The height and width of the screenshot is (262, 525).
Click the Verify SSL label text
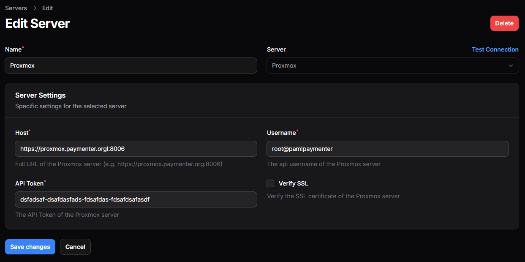(x=293, y=183)
